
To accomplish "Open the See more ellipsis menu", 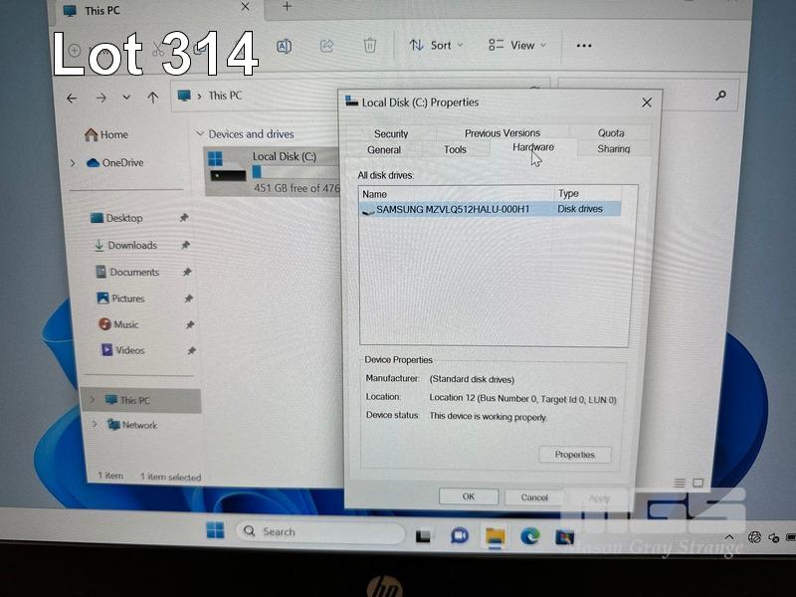I will [x=584, y=46].
